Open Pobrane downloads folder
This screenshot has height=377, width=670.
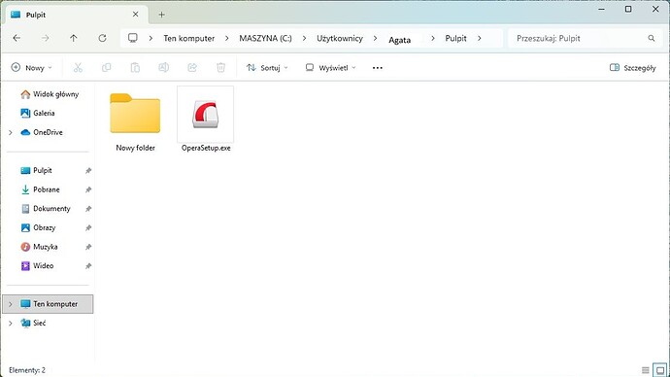[41, 189]
